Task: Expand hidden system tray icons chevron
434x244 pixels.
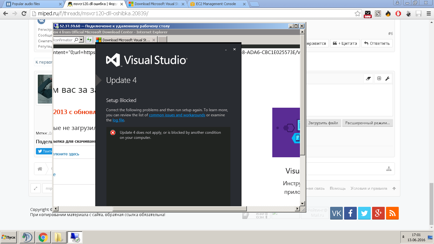Action: click(x=403, y=237)
